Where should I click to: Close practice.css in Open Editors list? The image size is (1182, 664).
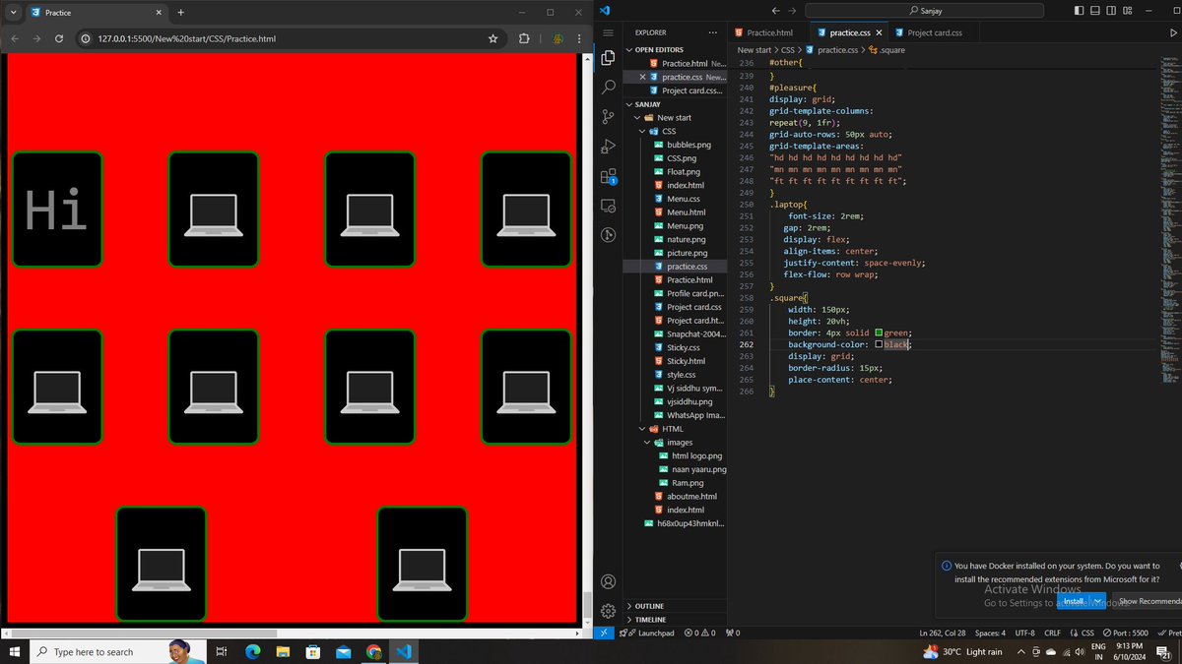point(643,77)
